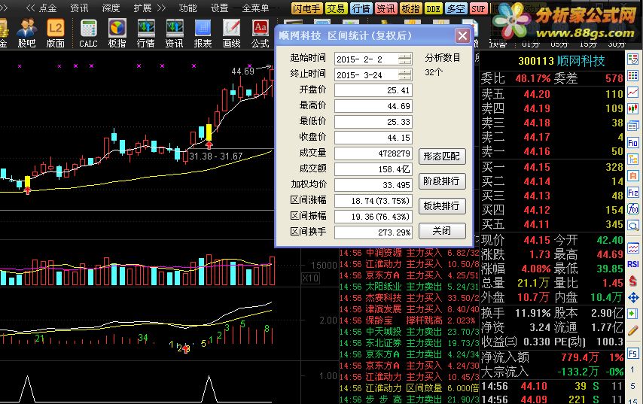
Task: Select the RSI indicator sidebar icon
Action: click(x=633, y=264)
